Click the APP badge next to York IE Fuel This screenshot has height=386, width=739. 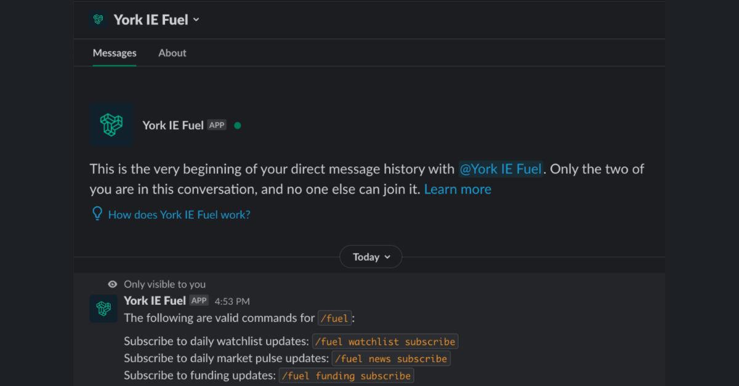pyautogui.click(x=217, y=125)
